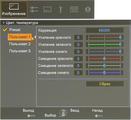This screenshot has height=120, width=131.
Task: Adjust the Смещение красного red slider
Action: (104, 59)
